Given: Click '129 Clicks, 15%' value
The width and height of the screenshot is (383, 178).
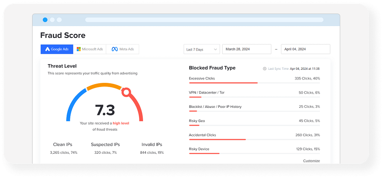Looking at the screenshot, I should click(308, 149).
